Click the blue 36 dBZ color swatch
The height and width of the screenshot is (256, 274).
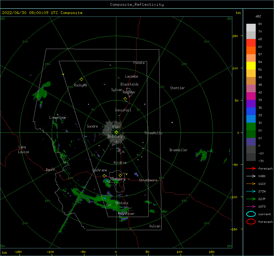pyautogui.click(x=251, y=111)
